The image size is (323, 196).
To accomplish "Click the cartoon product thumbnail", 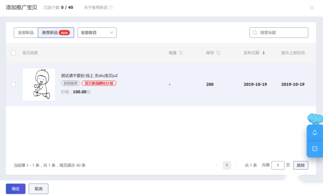I will point(39,84).
